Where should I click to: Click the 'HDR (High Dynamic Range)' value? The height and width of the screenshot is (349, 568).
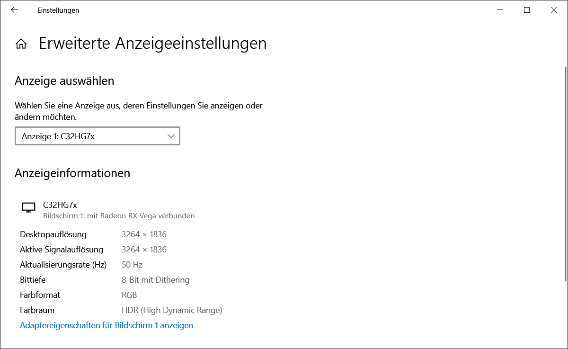click(x=172, y=310)
